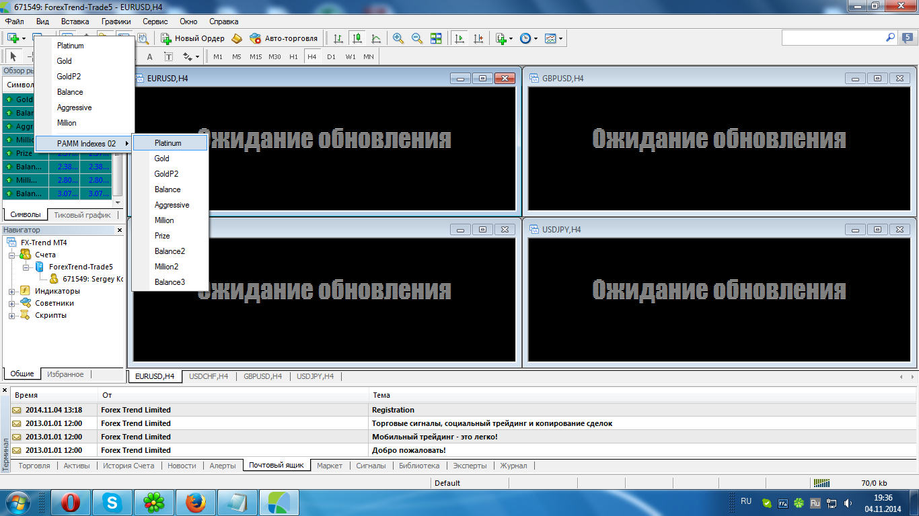Select the M15 timeframe
This screenshot has height=516, width=919.
tap(256, 56)
